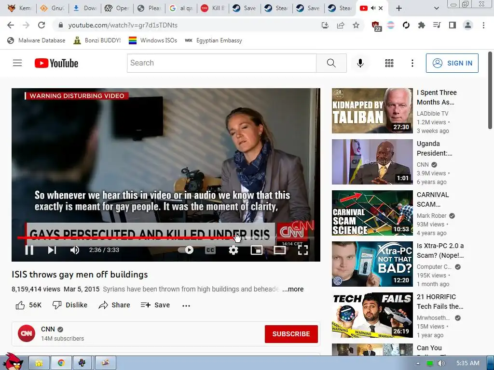Open more actions ellipsis below video

click(x=186, y=305)
